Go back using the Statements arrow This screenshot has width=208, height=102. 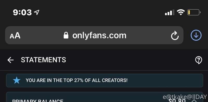coord(10,60)
